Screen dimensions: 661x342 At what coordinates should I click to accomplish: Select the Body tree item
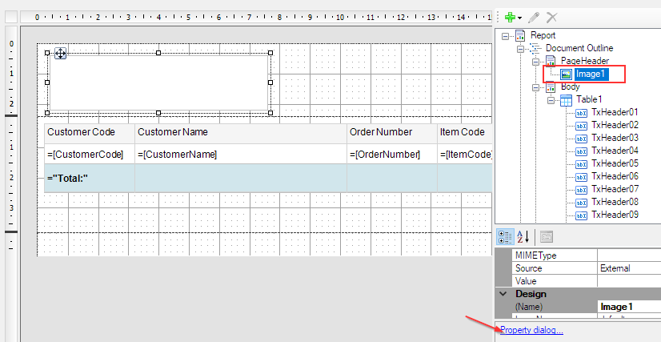[571, 87]
